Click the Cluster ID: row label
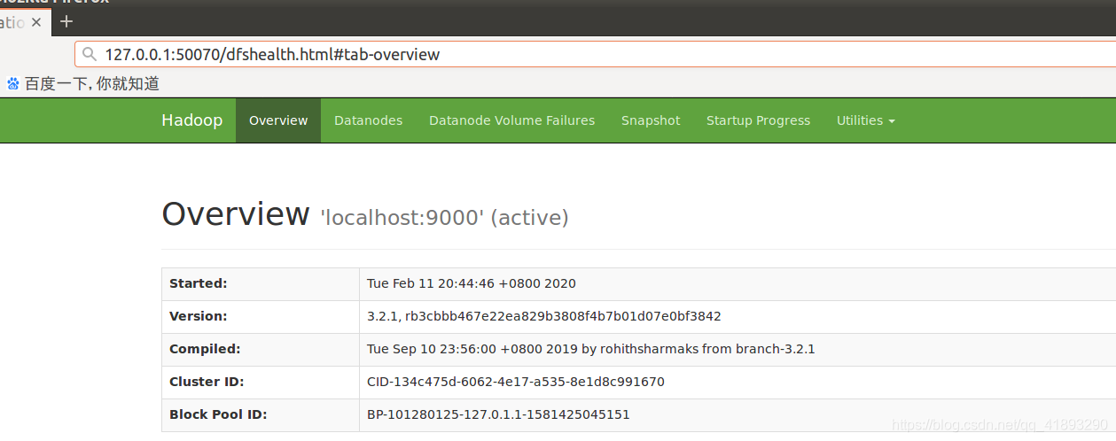Image resolution: width=1116 pixels, height=441 pixels. click(x=207, y=382)
